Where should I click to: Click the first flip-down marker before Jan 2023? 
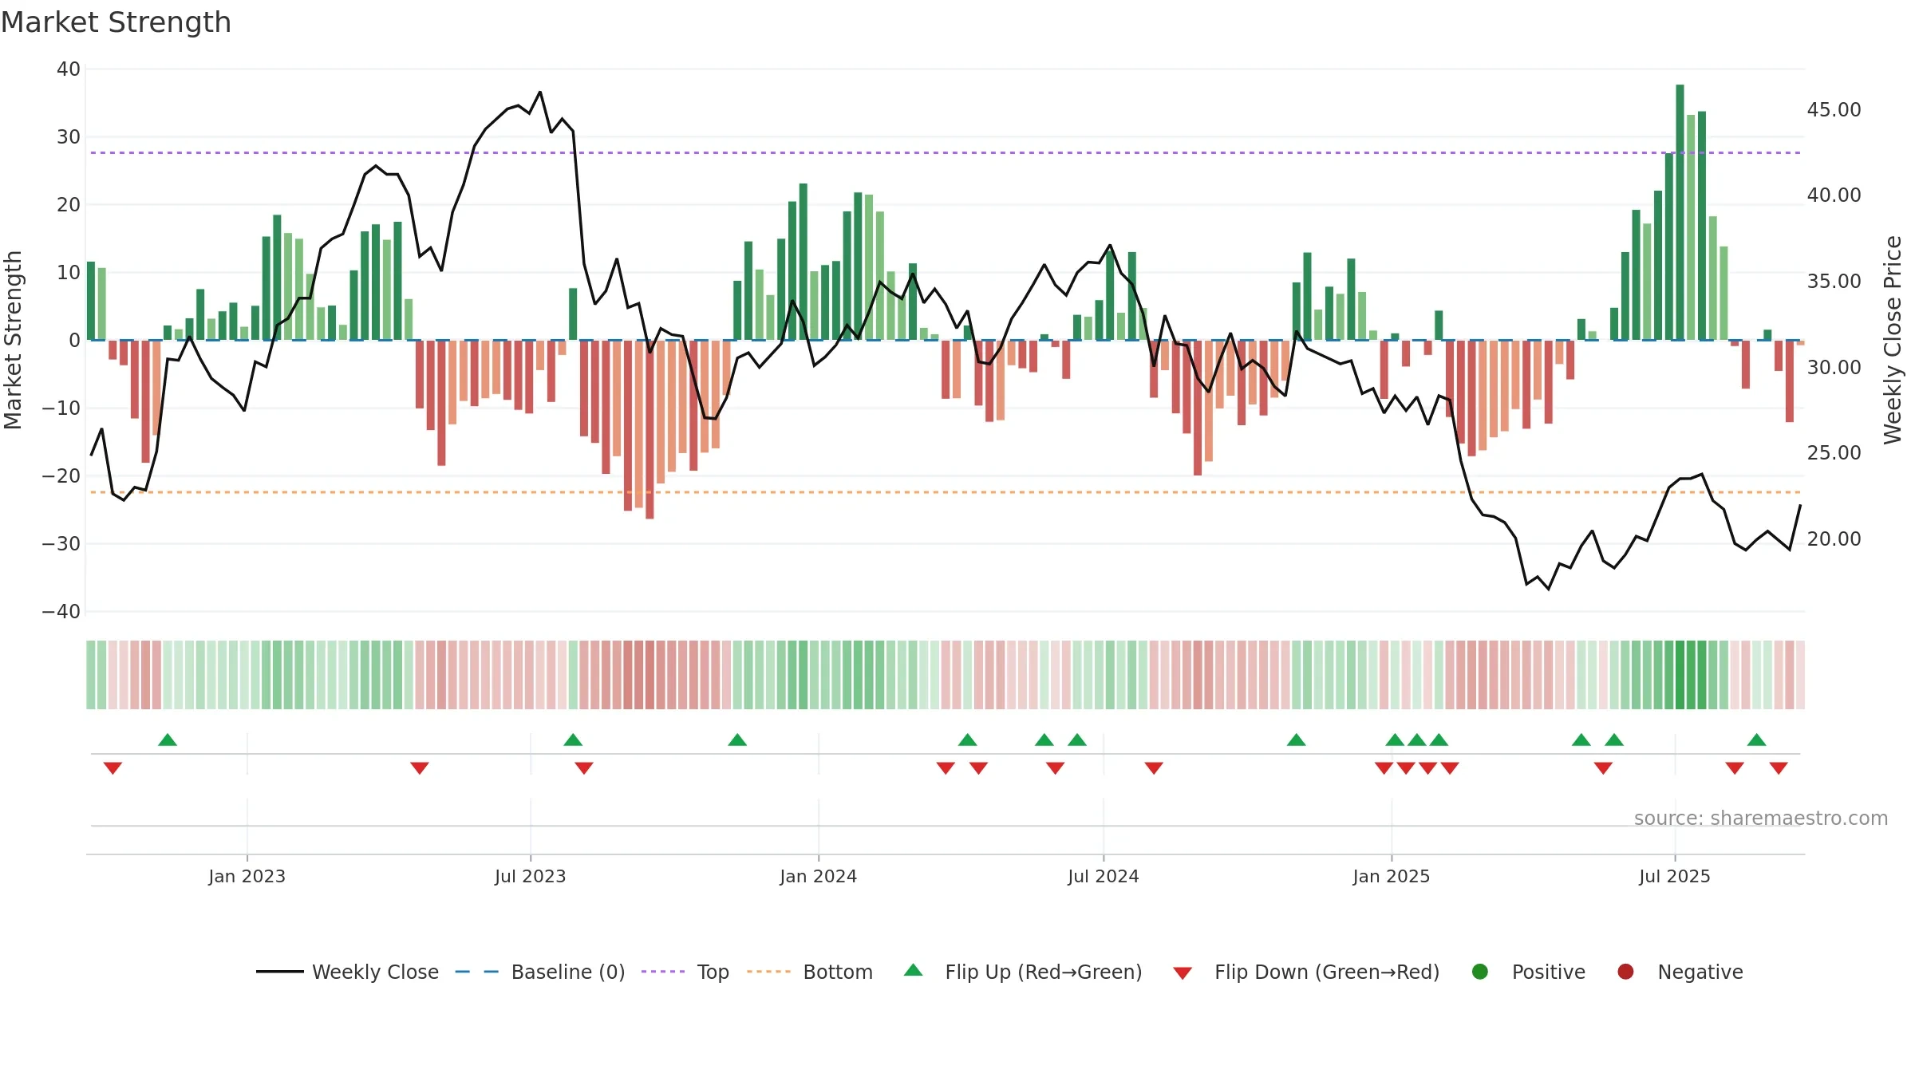[113, 768]
